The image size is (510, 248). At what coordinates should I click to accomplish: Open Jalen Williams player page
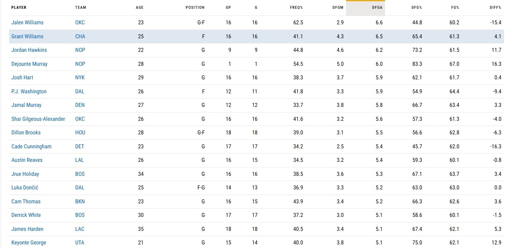point(28,23)
